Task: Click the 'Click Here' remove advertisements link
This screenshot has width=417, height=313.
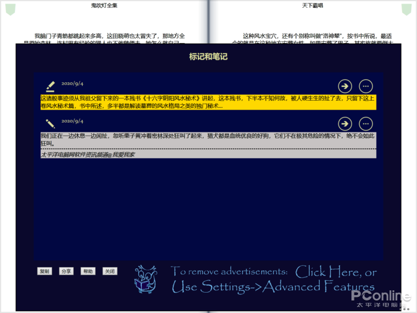Action: point(335,272)
